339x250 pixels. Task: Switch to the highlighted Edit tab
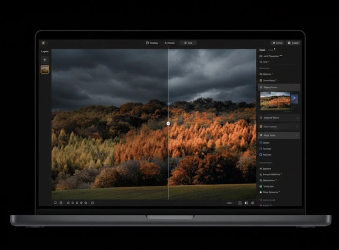(188, 43)
